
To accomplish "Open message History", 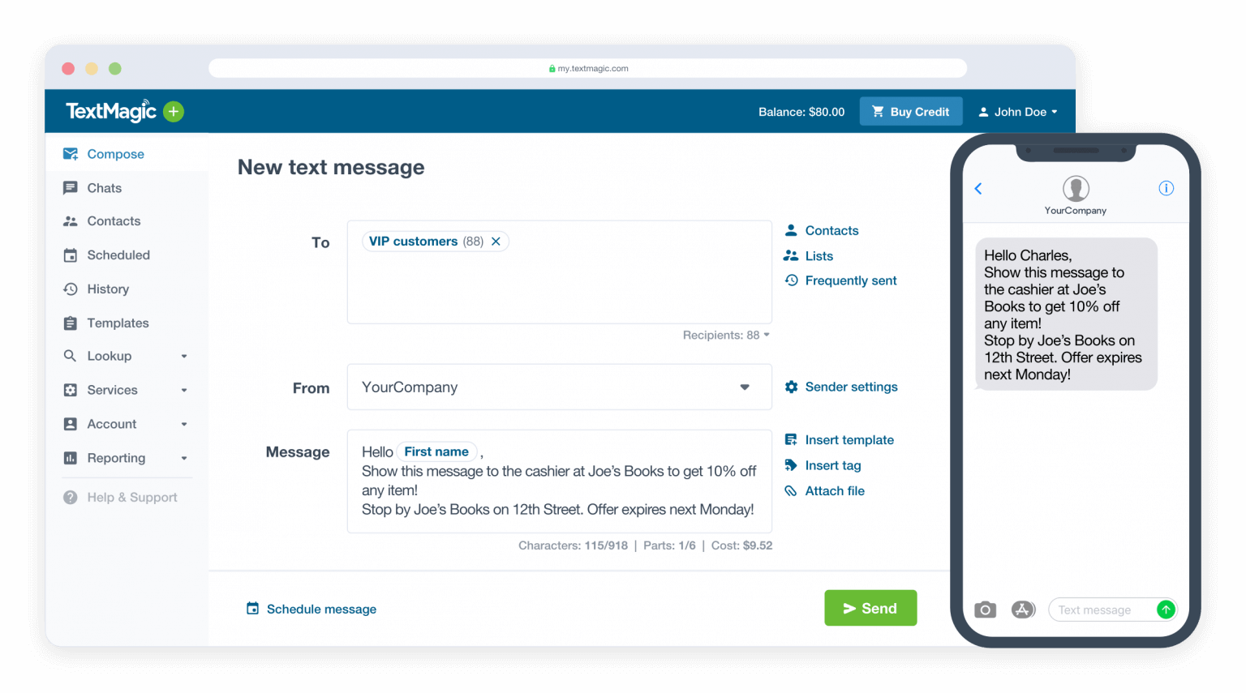I will [108, 289].
